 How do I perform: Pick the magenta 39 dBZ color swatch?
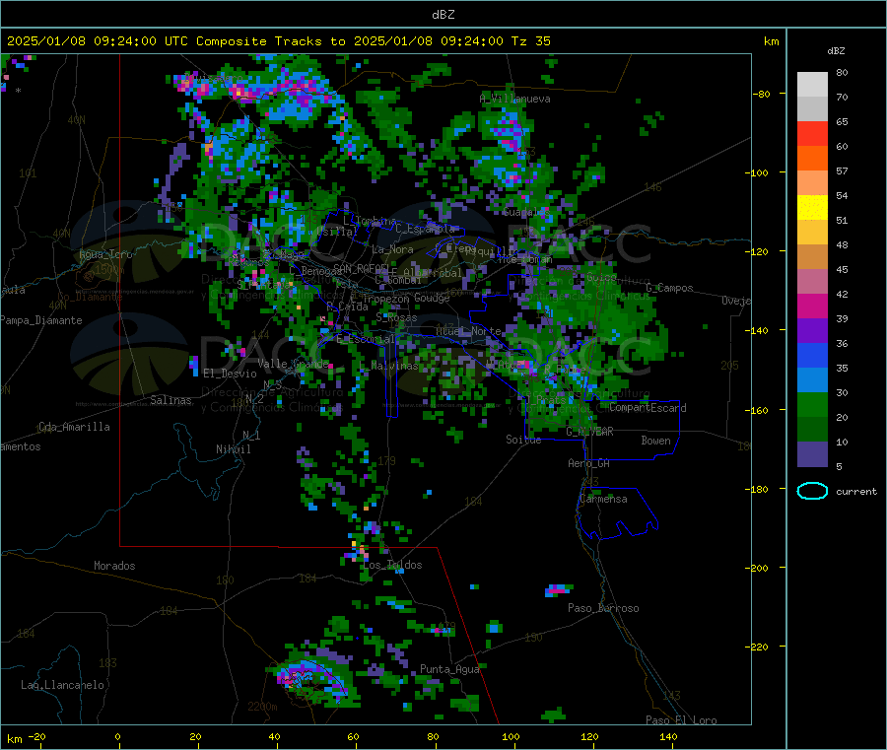coord(812,306)
